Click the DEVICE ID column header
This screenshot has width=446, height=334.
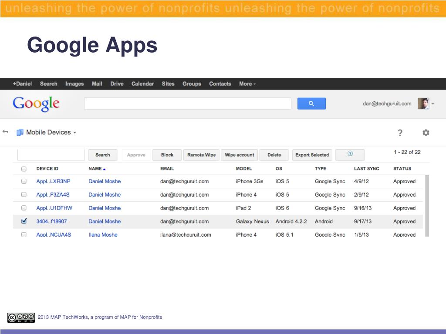47,169
